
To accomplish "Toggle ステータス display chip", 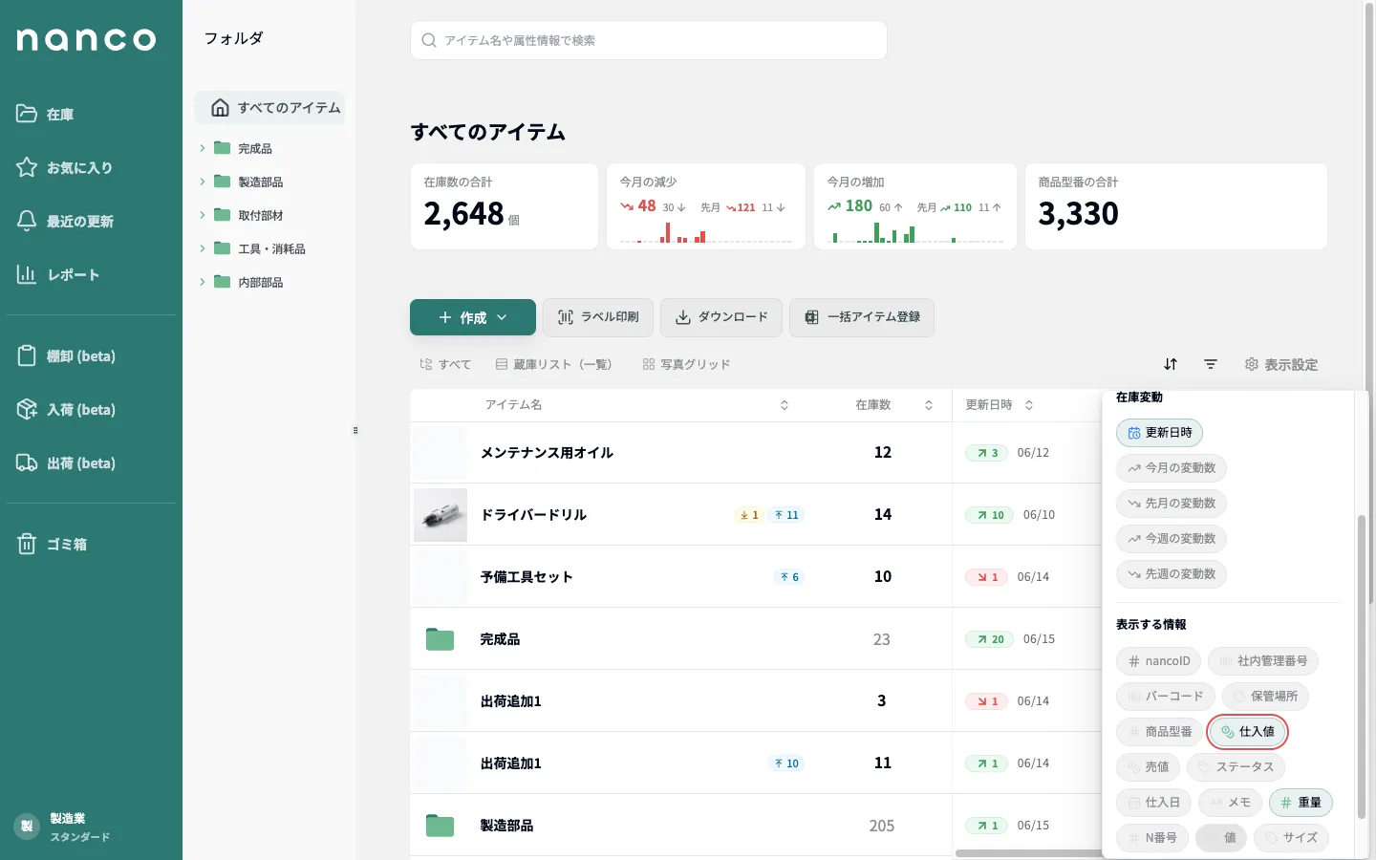I will 1236,767.
